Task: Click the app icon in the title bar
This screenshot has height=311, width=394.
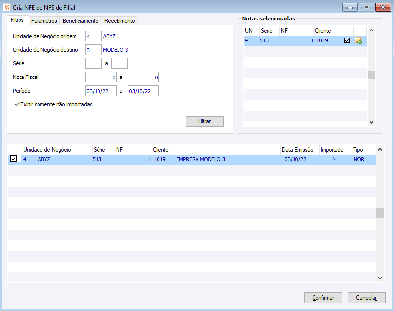Action: point(6,7)
